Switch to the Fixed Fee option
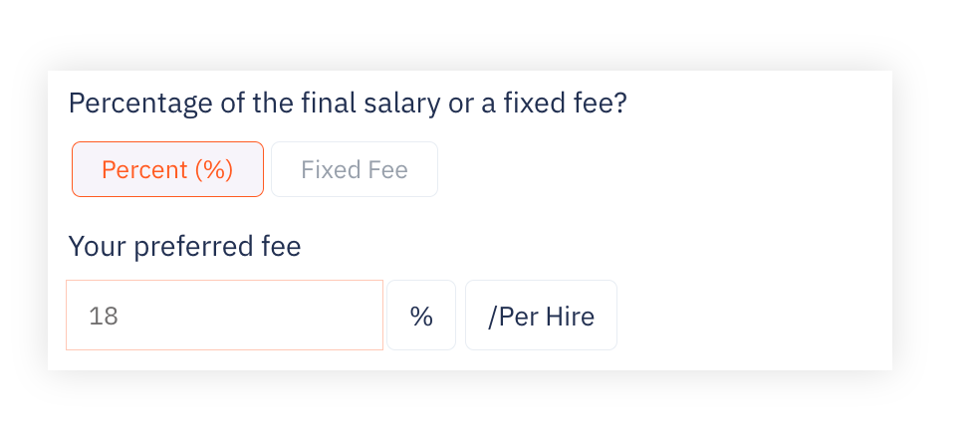This screenshot has height=434, width=974. [x=355, y=169]
